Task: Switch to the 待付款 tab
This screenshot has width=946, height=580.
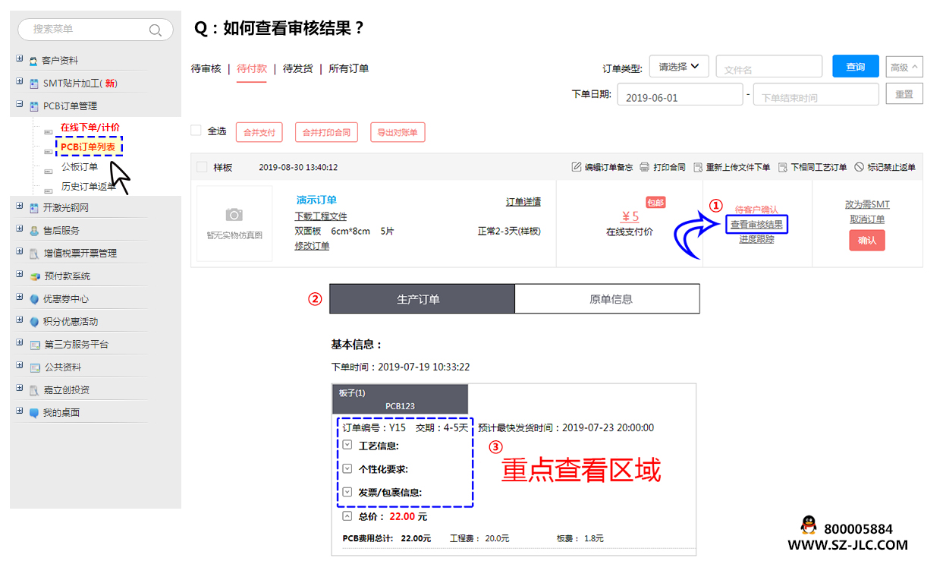Action: pyautogui.click(x=252, y=68)
